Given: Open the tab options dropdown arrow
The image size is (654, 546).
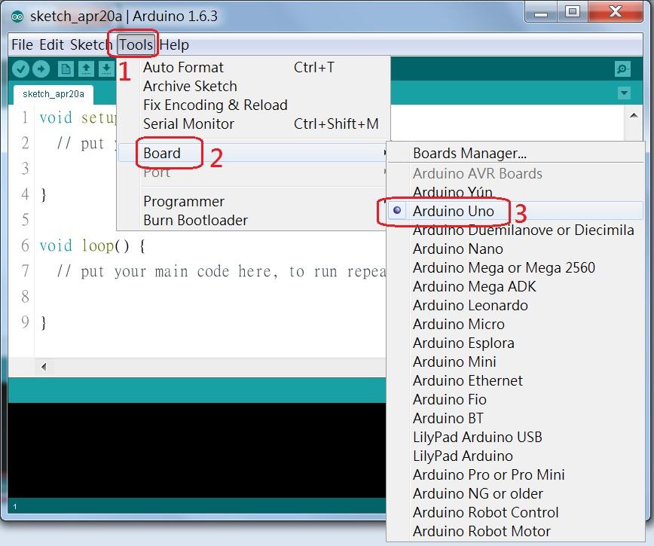Looking at the screenshot, I should [624, 93].
